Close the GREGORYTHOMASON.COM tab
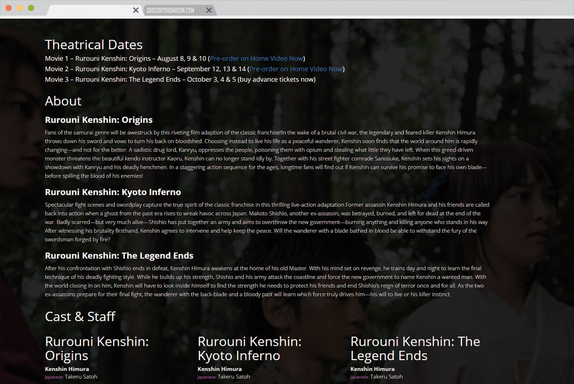574x384 pixels. click(209, 10)
